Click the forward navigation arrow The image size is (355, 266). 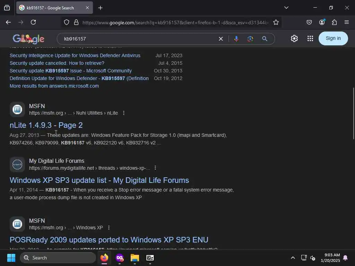coord(21,22)
